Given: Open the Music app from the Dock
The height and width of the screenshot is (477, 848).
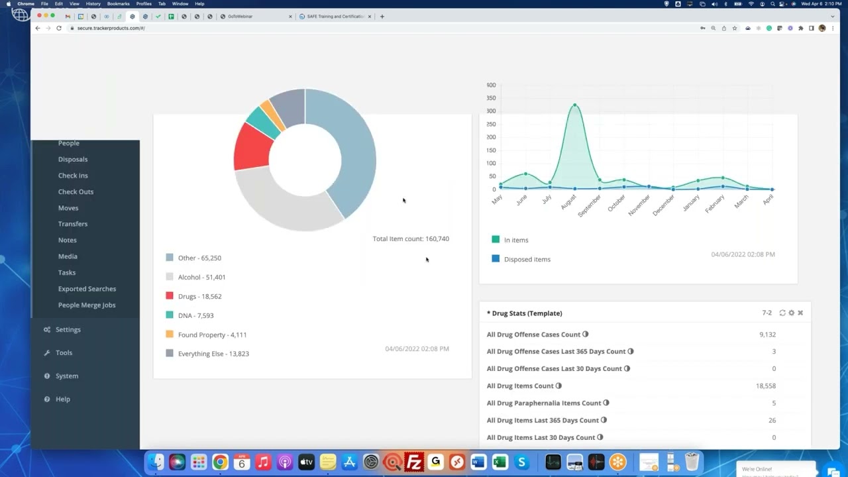Looking at the screenshot, I should 263,462.
